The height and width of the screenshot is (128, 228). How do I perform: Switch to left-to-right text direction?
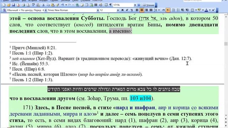click(163, 10)
